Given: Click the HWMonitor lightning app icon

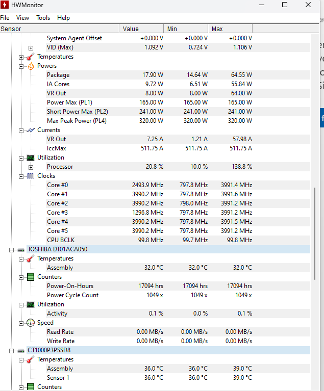Looking at the screenshot, I should pos(4,5).
